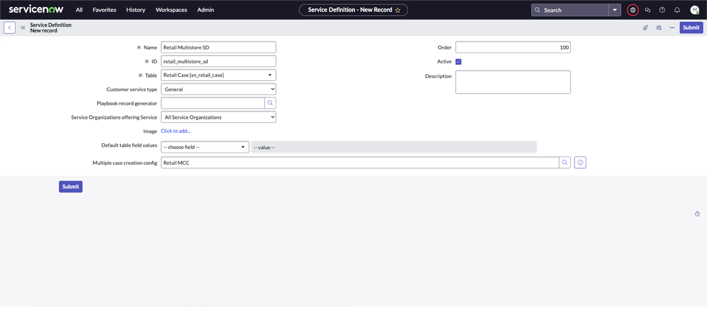Look up Multiple case creation config magnifier
Screen dimensions: 707x309
[565, 162]
